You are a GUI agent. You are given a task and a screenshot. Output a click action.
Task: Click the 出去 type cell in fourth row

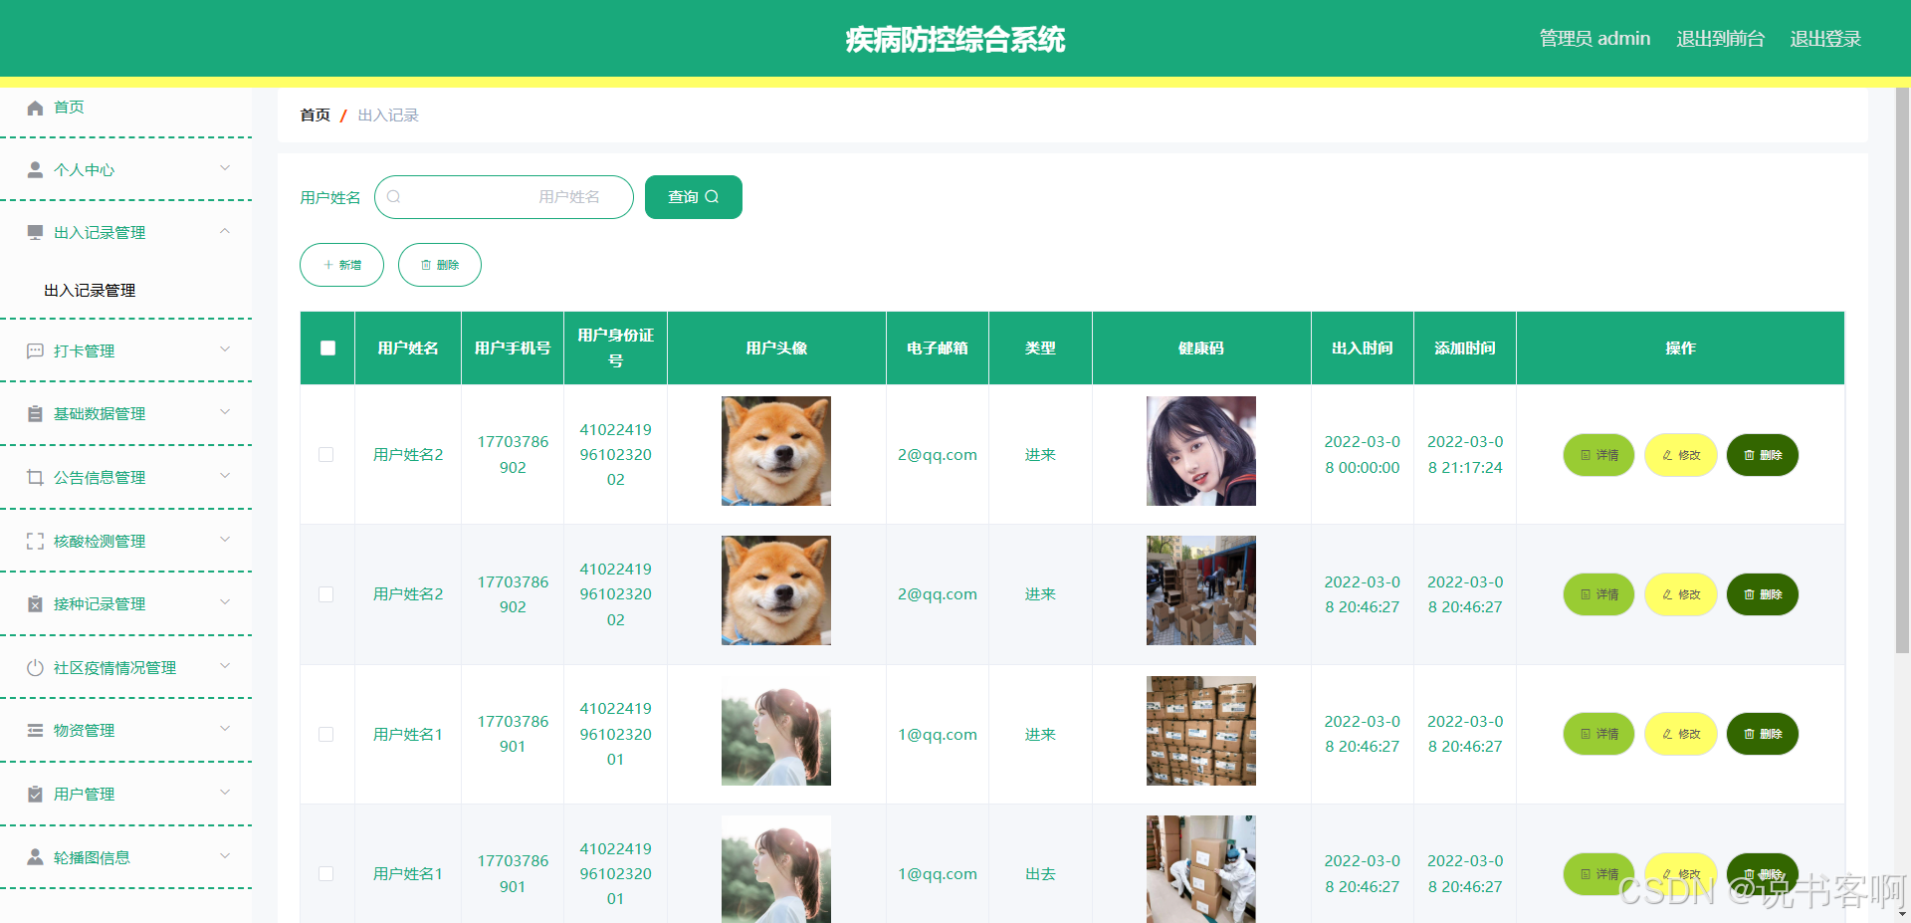[x=1040, y=873]
